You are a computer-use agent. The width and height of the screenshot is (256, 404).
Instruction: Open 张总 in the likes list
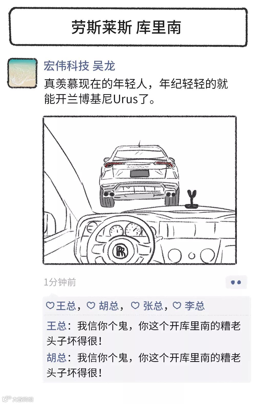153,306
